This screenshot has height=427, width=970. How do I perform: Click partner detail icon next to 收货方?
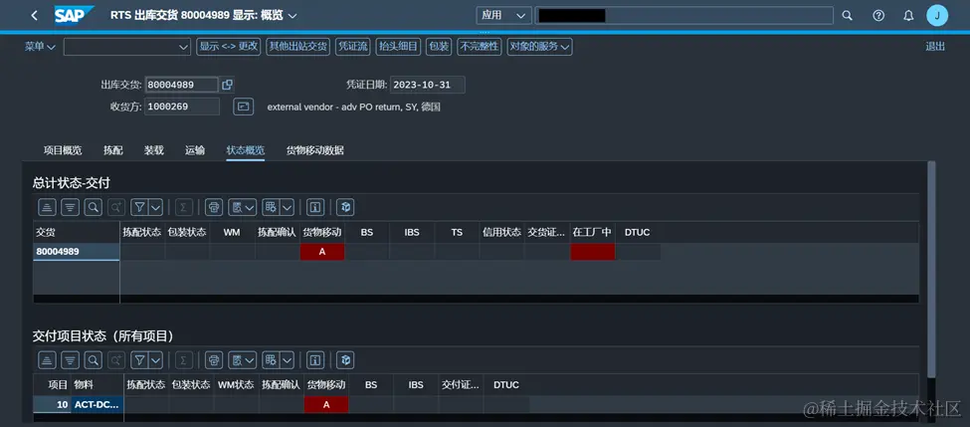click(243, 107)
